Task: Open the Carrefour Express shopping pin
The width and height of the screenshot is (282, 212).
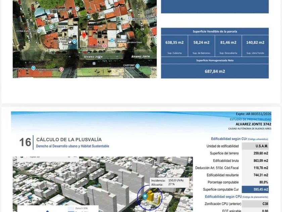Action: 33,68
